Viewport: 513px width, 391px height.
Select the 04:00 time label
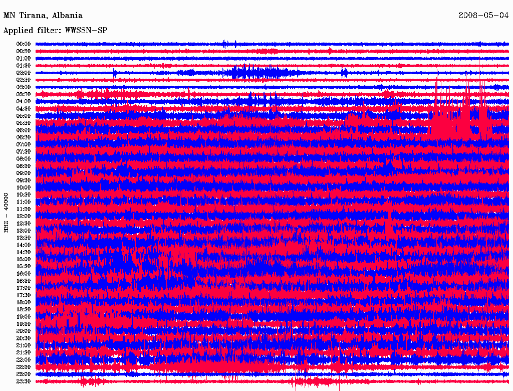24,102
